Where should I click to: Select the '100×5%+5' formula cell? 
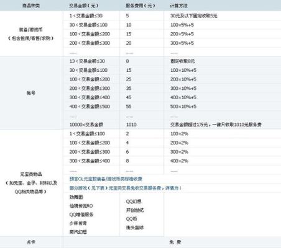182,25
